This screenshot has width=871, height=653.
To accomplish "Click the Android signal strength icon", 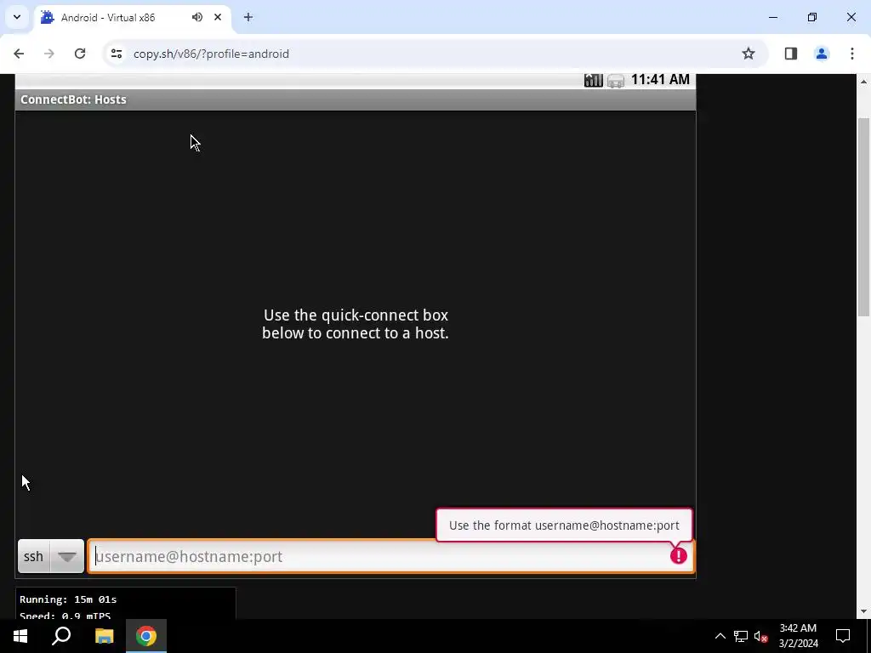I will (x=593, y=81).
